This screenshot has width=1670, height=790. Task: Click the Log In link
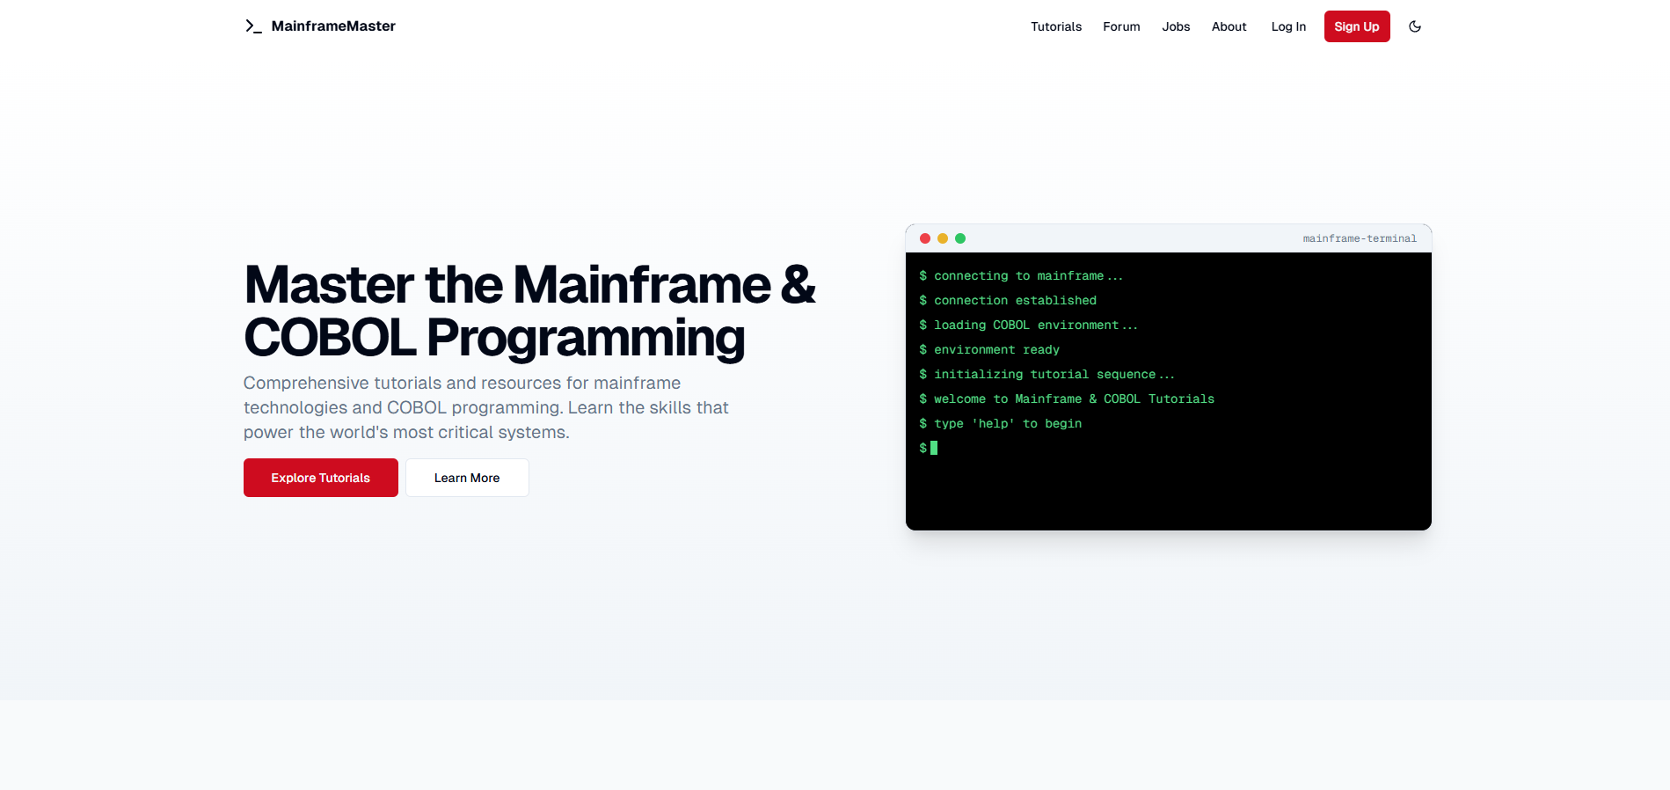click(1288, 26)
